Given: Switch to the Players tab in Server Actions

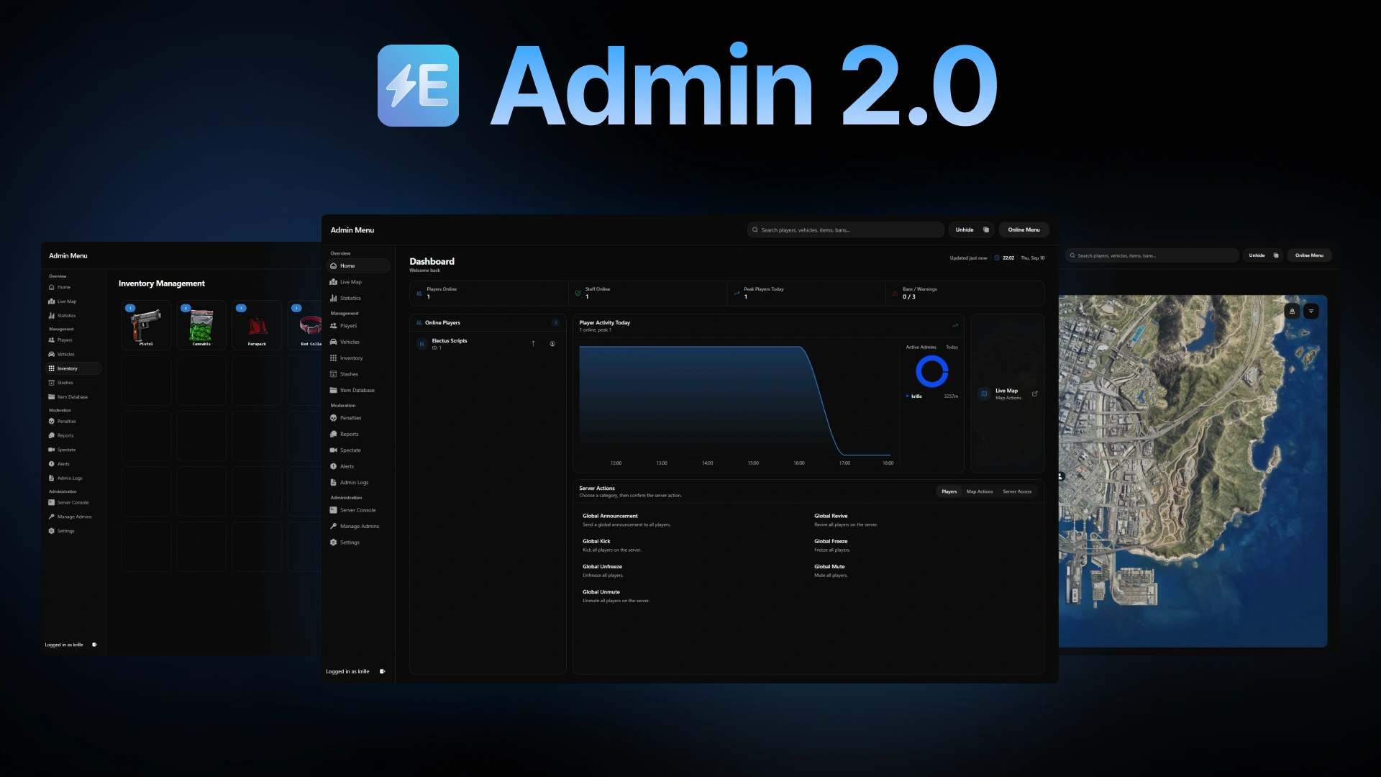Looking at the screenshot, I should [x=949, y=491].
